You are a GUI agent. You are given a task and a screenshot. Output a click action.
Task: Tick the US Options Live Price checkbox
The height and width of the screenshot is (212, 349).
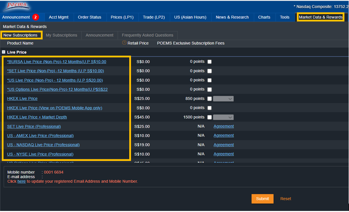point(210,89)
